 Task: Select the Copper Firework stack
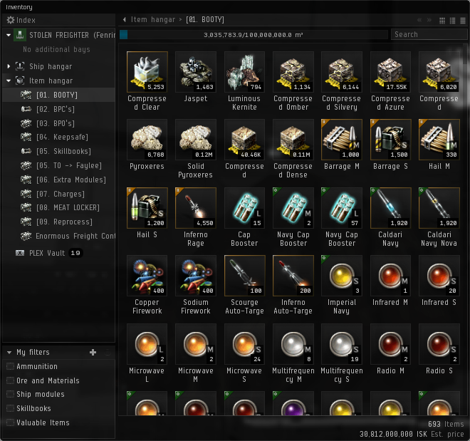147,276
